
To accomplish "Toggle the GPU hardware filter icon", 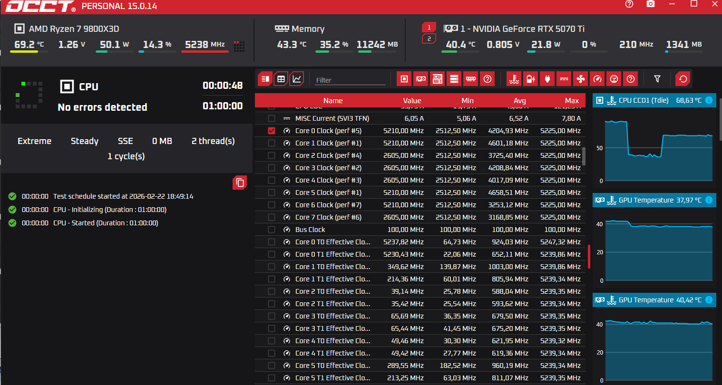I will coord(420,79).
